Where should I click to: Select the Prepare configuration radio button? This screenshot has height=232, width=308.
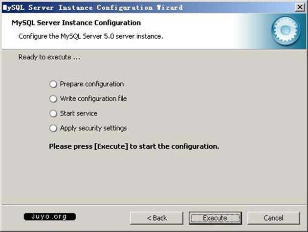click(53, 84)
